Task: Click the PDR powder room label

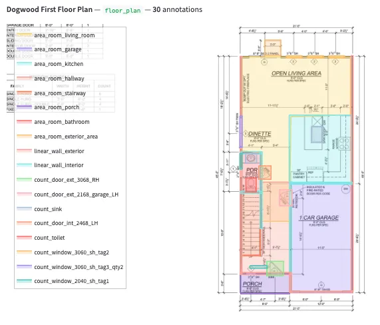Action: 252,170
